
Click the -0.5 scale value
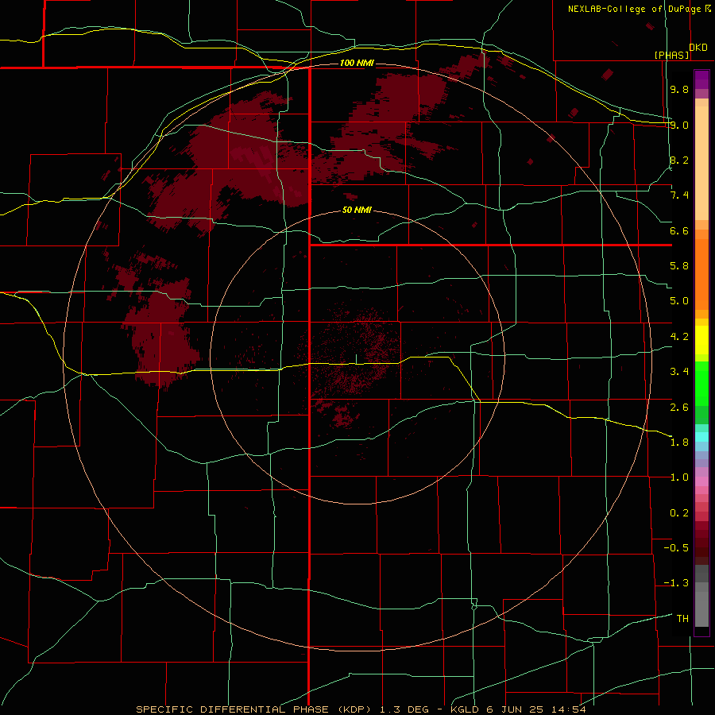(676, 548)
